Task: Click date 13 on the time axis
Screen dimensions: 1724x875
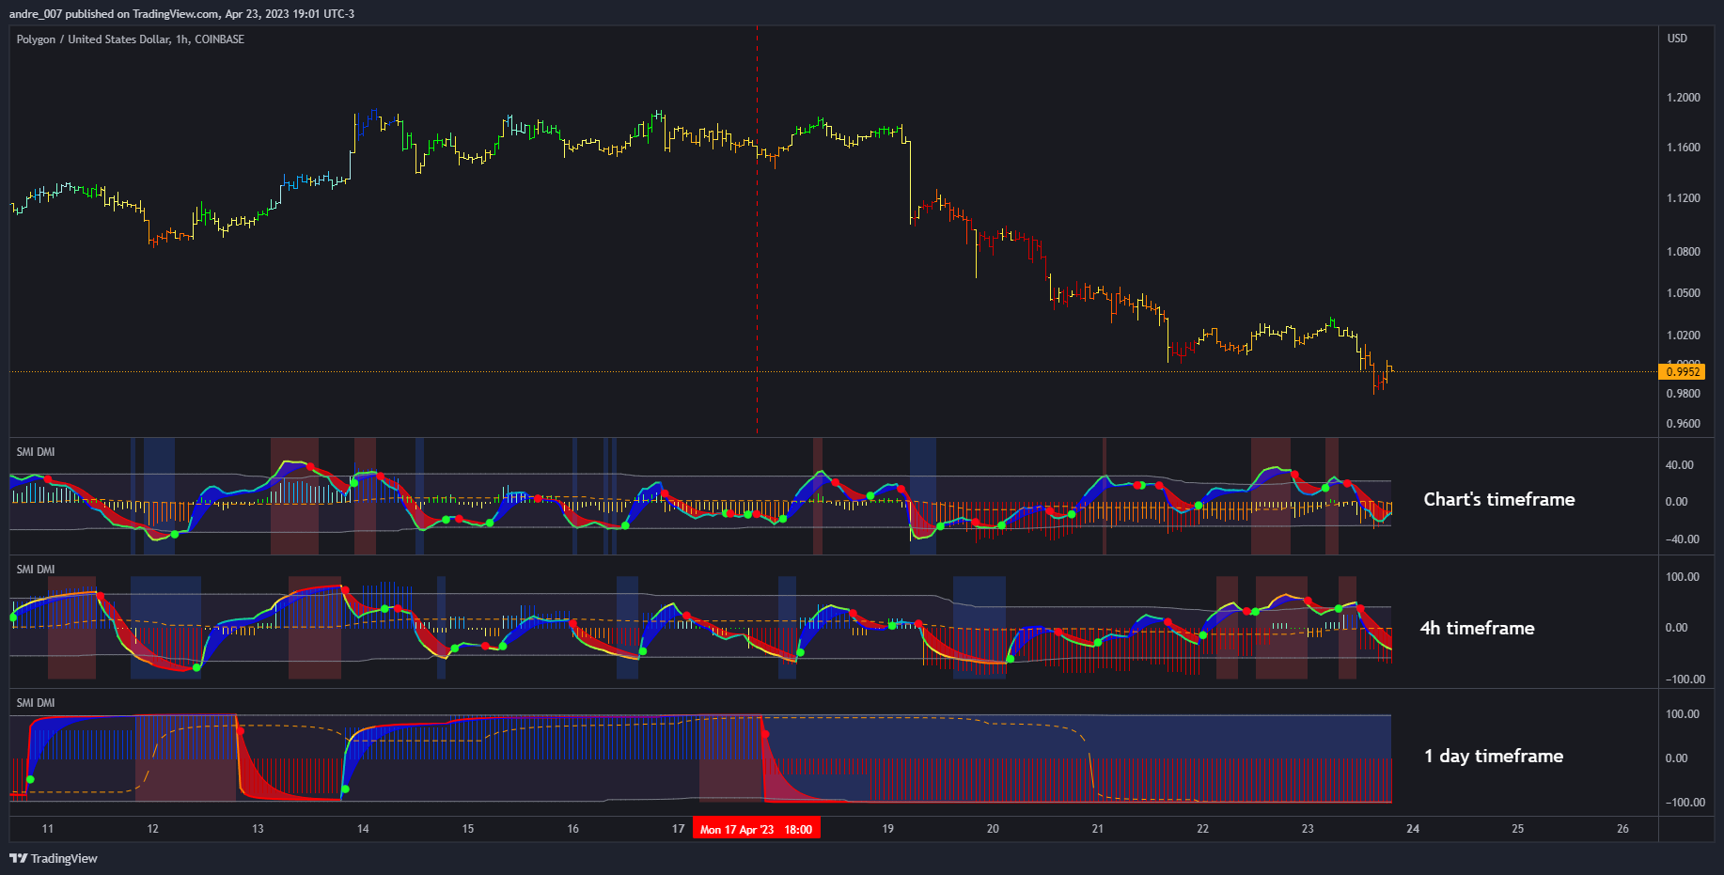Action: tap(258, 829)
